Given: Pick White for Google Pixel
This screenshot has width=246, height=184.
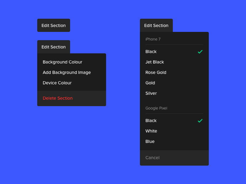Looking at the screenshot, I should coord(151,131).
